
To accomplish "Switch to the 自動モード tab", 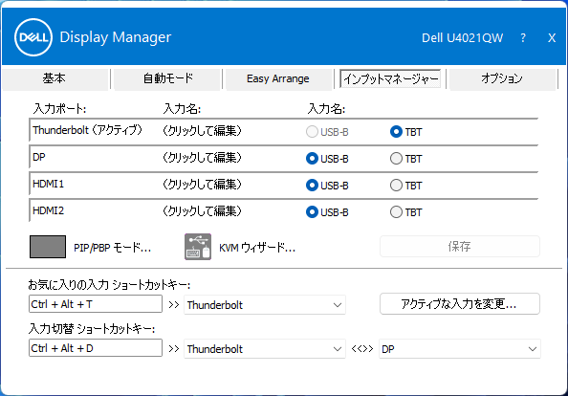I will point(168,78).
